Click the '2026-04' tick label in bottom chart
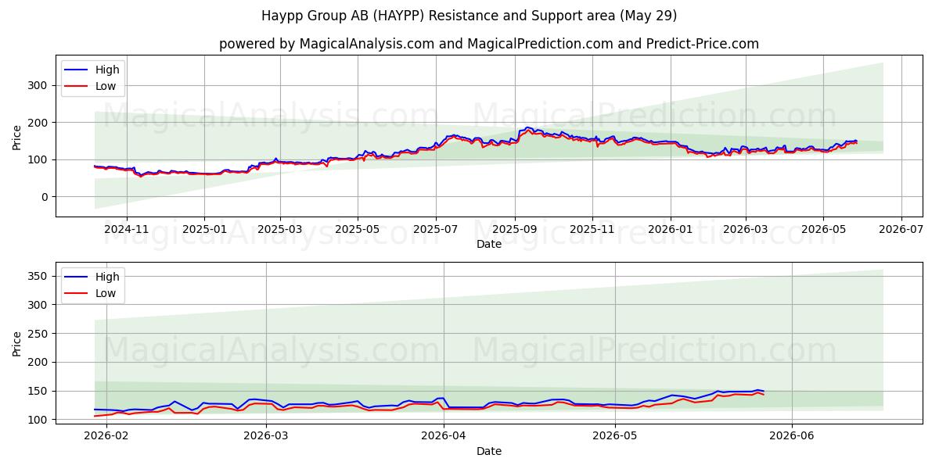 [x=444, y=437]
